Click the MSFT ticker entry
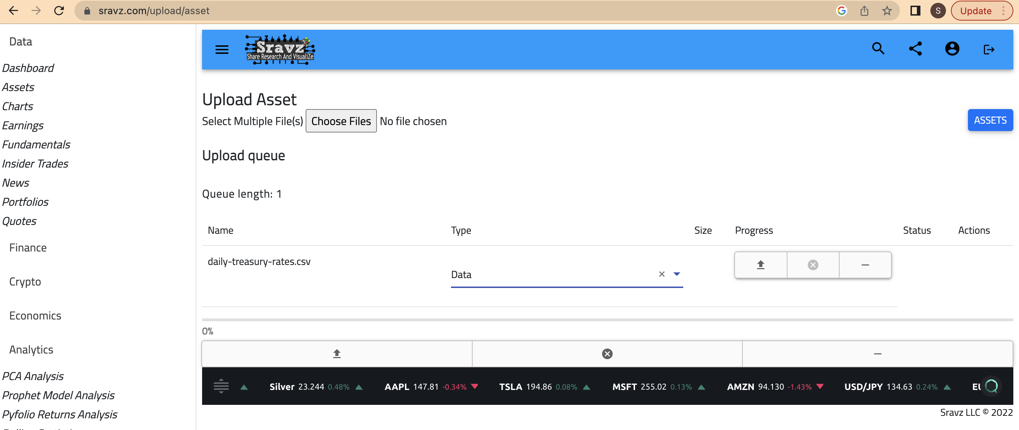Image resolution: width=1019 pixels, height=430 pixels. (659, 387)
